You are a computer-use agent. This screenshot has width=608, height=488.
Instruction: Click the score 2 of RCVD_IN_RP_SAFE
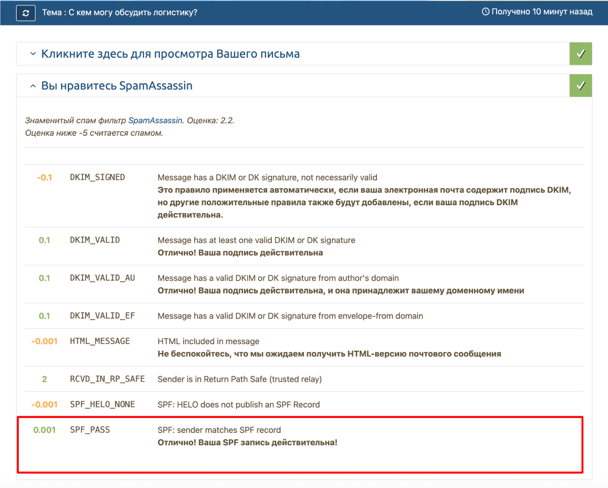(x=44, y=379)
